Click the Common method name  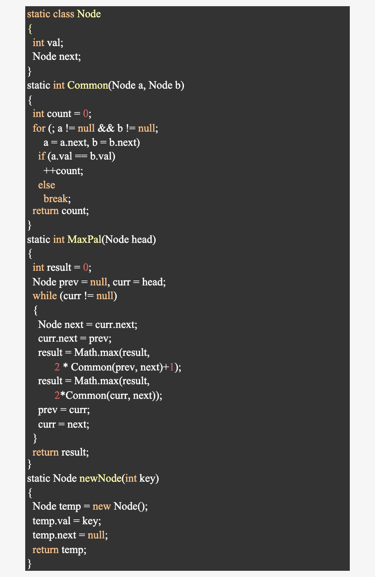pyautogui.click(x=88, y=85)
